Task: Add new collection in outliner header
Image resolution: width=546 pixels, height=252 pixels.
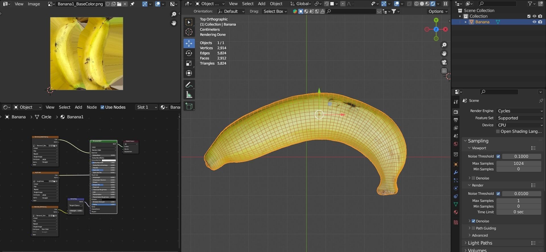Action: 541,4
